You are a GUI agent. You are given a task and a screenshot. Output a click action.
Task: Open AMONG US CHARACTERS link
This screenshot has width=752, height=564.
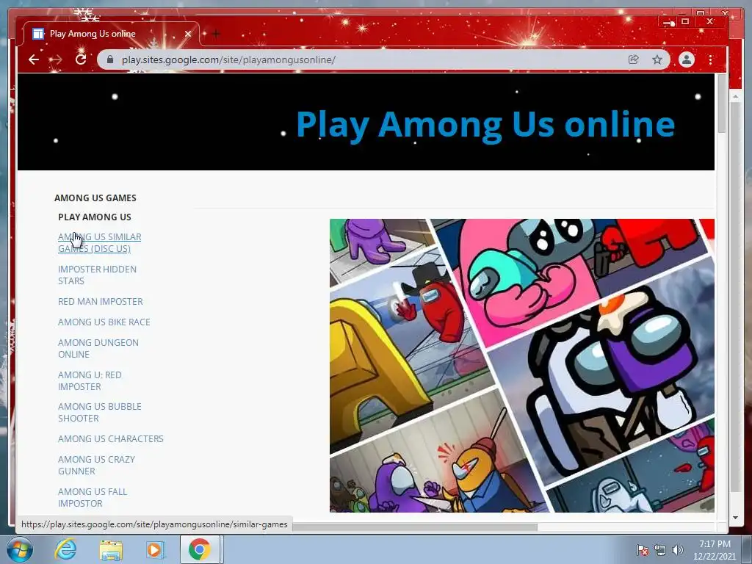[x=111, y=438]
